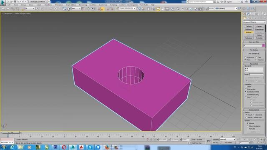Image resolution: width=267 pixels, height=150 pixels.
Task: Open the Hierarchy panel tab icon
Action: coord(252,14)
